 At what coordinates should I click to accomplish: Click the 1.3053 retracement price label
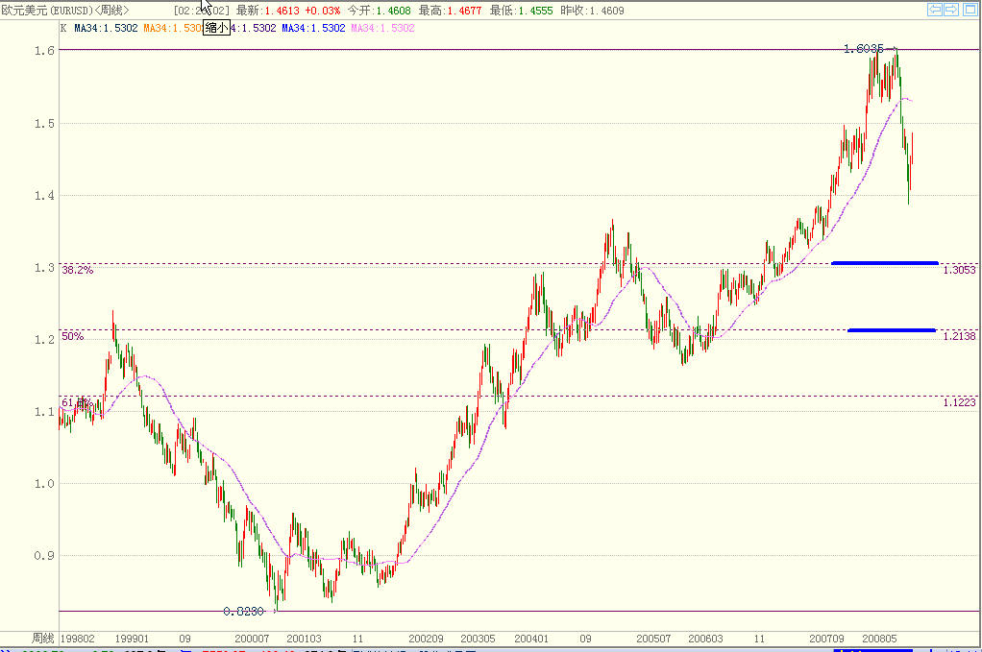[x=960, y=271]
